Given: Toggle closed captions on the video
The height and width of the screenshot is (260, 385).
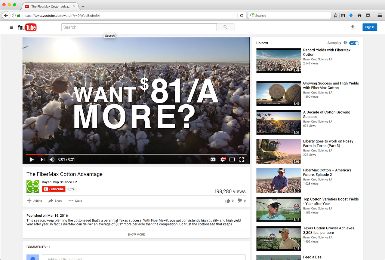Looking at the screenshot, I should (213, 160).
